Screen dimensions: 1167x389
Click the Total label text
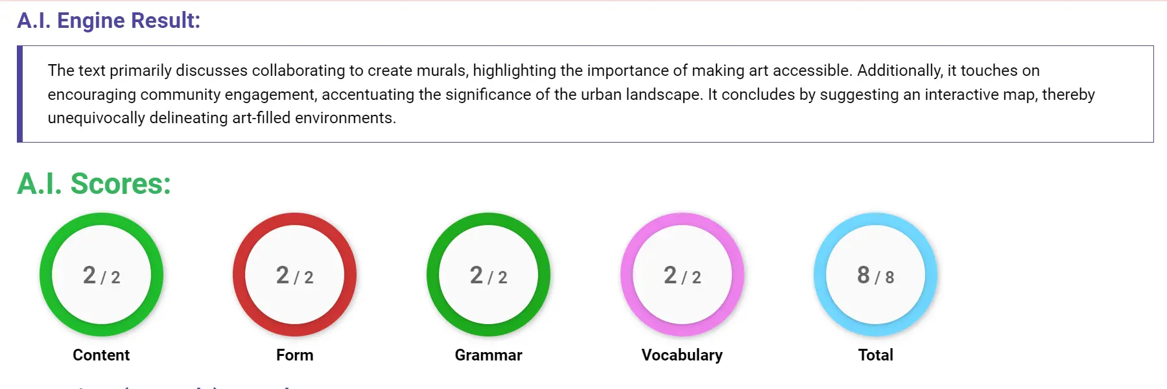(875, 355)
